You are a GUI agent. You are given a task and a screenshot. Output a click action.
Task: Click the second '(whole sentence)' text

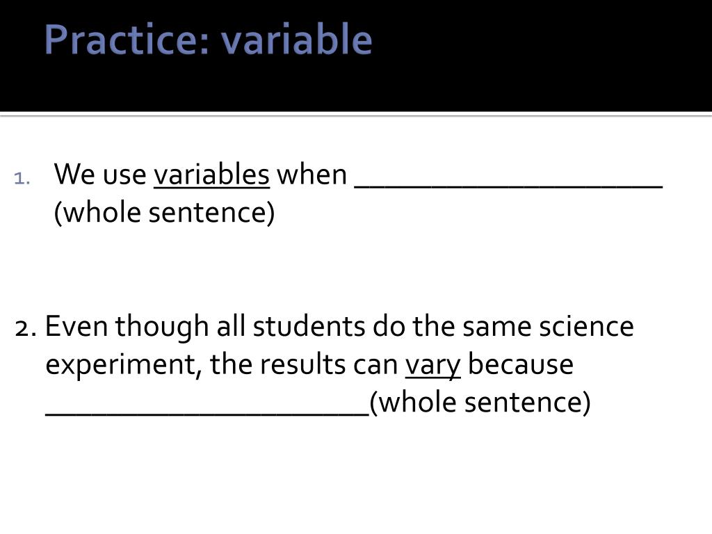click(480, 403)
